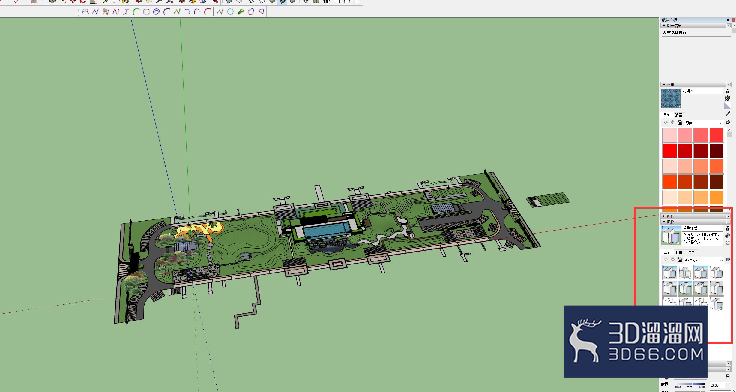736x392 pixels.
Task: Click the 材料20 name field
Action: tap(702, 91)
